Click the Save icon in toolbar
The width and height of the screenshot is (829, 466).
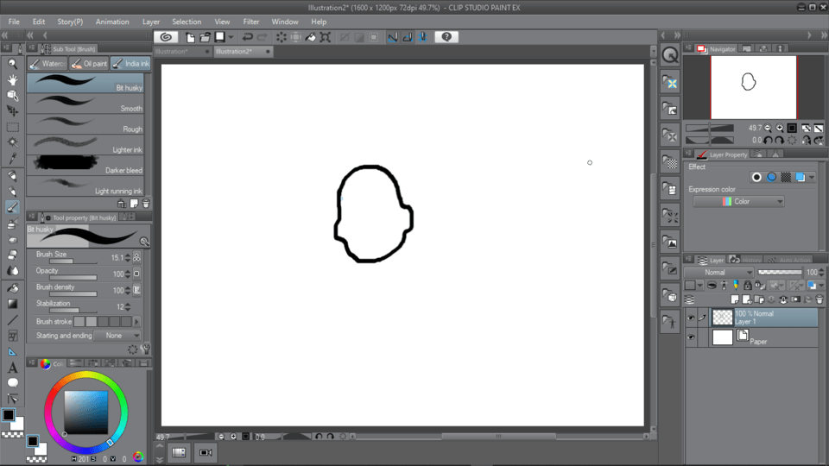click(220, 37)
